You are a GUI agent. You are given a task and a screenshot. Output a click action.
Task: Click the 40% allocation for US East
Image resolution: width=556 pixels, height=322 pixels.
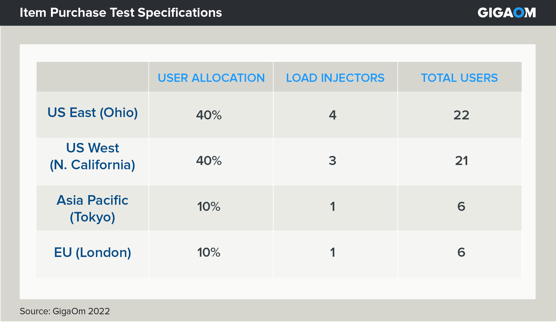pyautogui.click(x=209, y=115)
